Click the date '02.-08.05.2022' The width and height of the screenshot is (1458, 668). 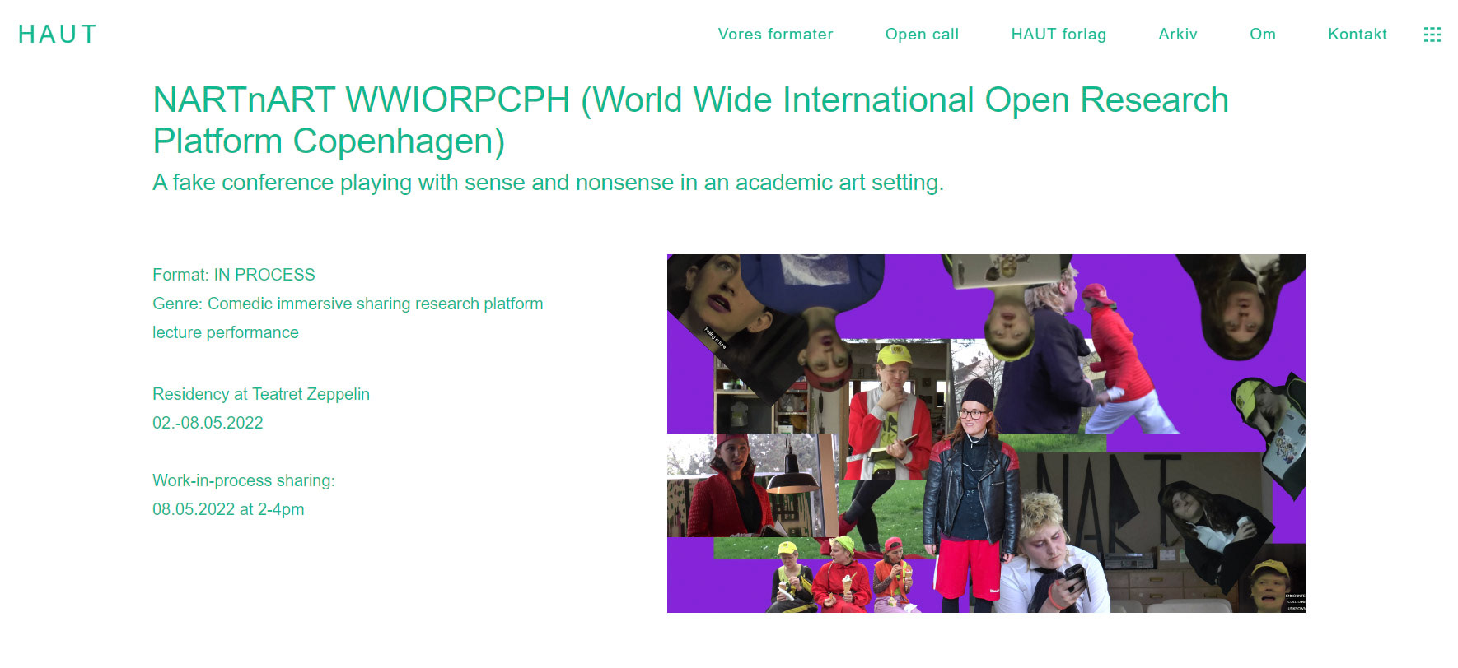tap(208, 423)
